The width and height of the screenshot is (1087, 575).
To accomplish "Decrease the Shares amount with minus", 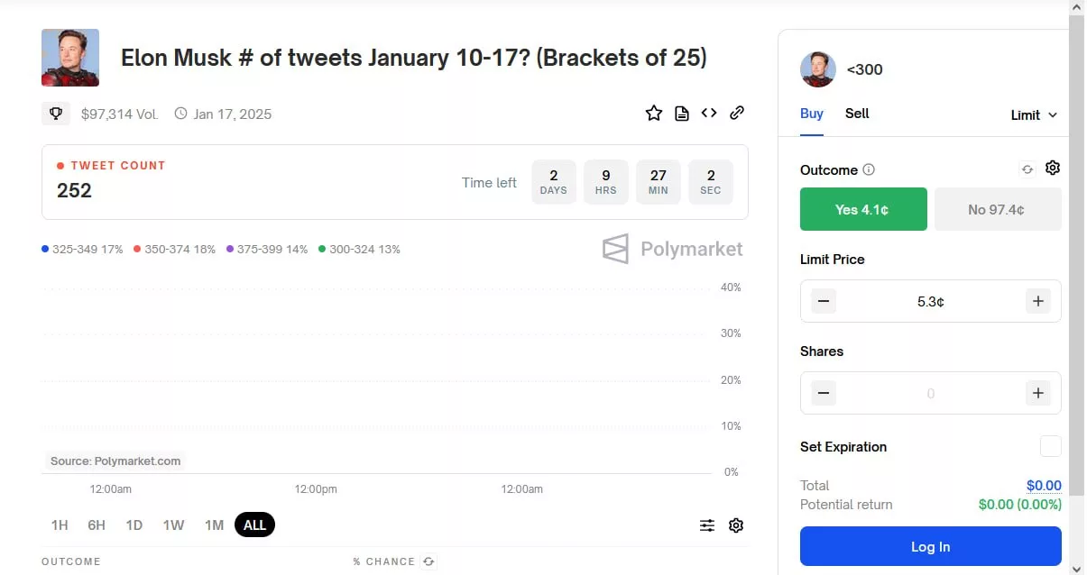I will [824, 393].
